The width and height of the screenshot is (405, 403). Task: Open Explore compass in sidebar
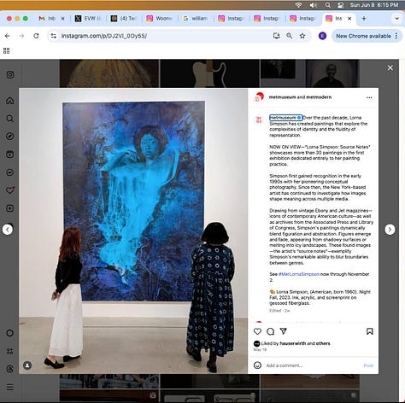(x=10, y=137)
